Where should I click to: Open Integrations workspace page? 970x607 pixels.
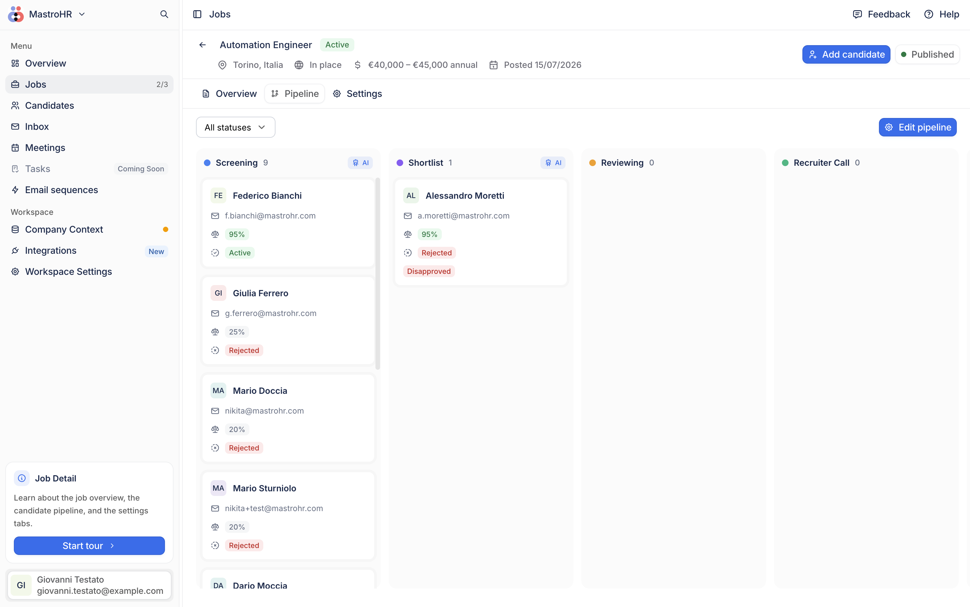coord(89,250)
